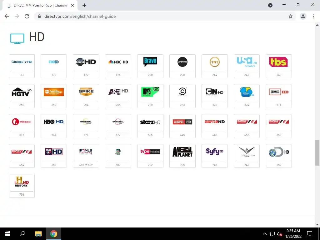Open the Chrome profile avatar menu

tap(303, 16)
